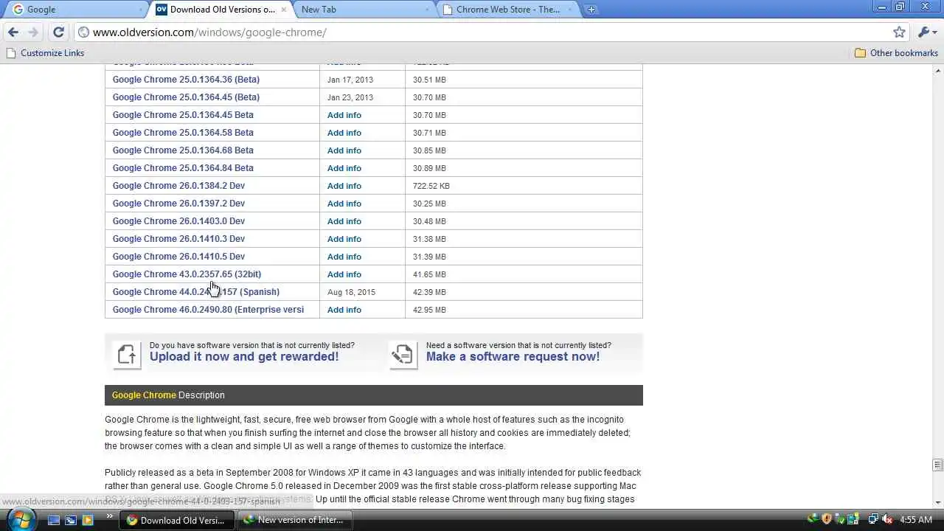Screen dimensions: 944x531
Task: Click the browser Back arrow
Action: click(x=13, y=32)
